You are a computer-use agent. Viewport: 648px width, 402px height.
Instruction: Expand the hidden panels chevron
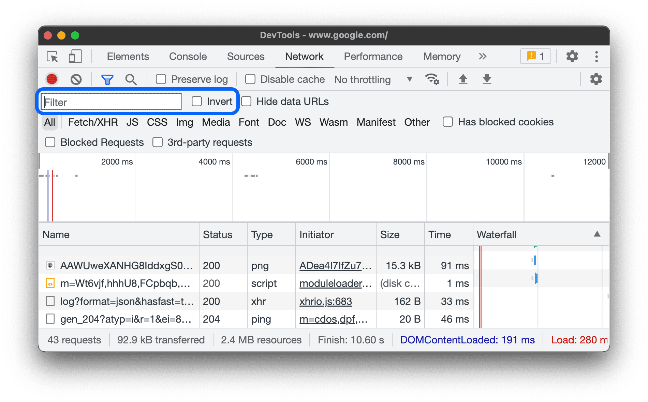pos(483,57)
